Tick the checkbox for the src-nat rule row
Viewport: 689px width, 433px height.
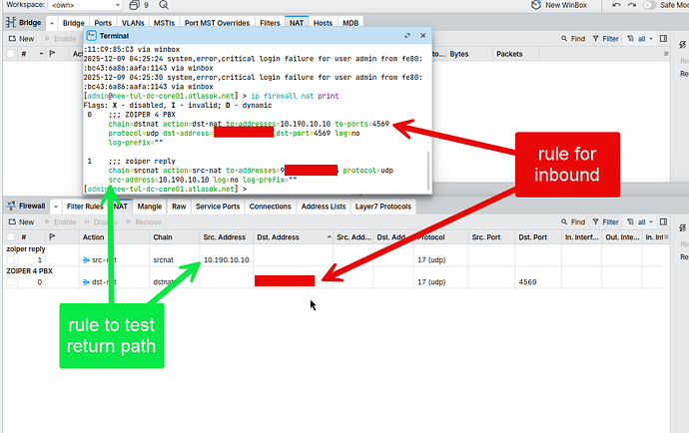click(x=11, y=259)
